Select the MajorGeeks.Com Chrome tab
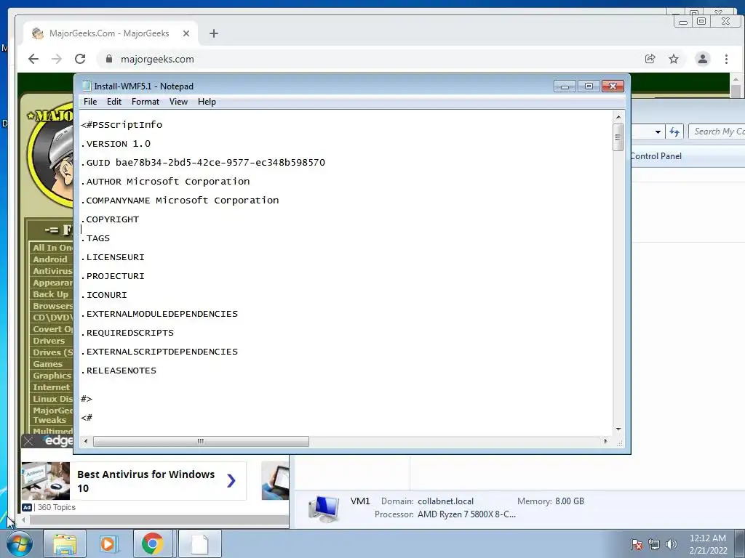Screen dimensions: 745x558 point(109,33)
